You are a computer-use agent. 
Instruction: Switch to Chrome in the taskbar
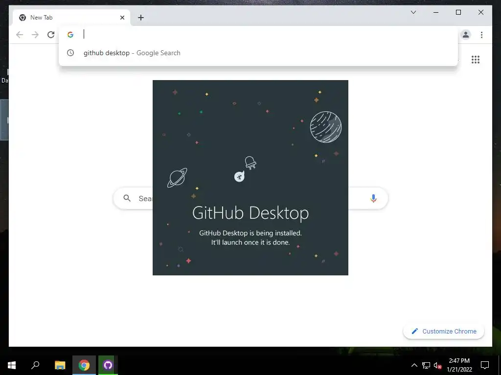pos(84,365)
